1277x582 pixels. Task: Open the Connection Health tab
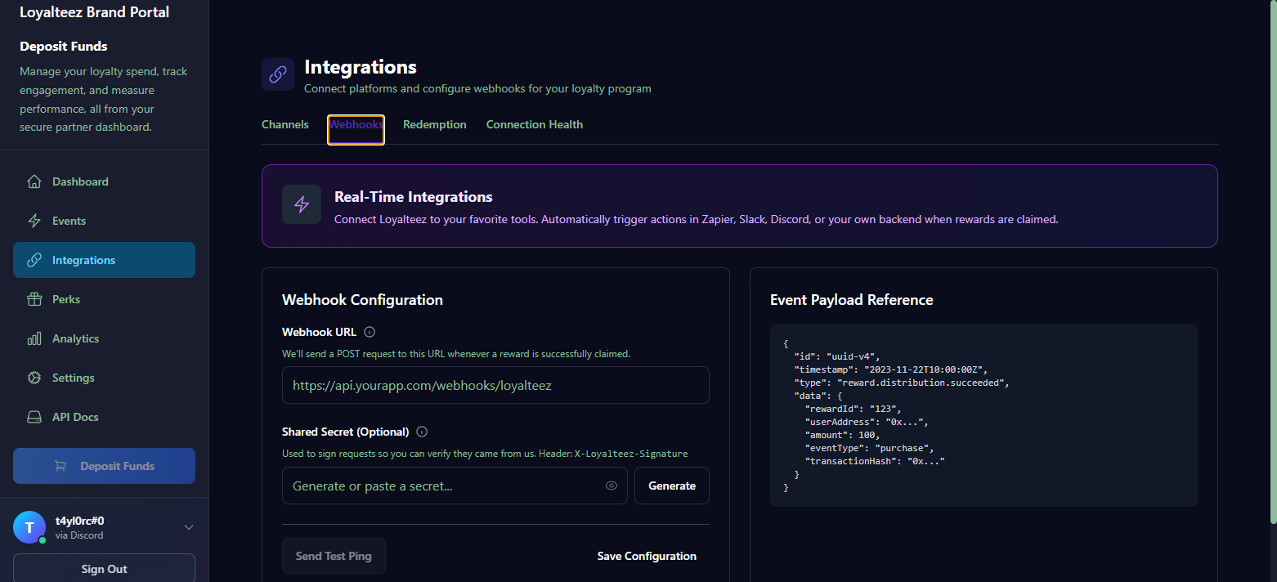(x=534, y=124)
